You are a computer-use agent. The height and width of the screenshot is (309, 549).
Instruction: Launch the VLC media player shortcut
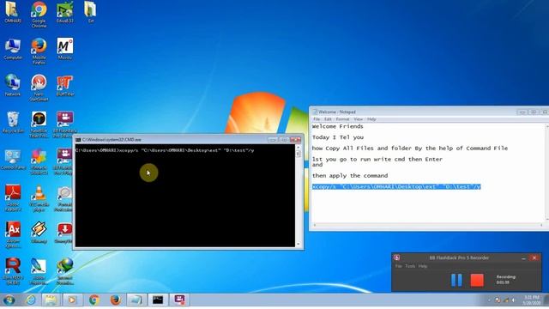click(x=39, y=198)
